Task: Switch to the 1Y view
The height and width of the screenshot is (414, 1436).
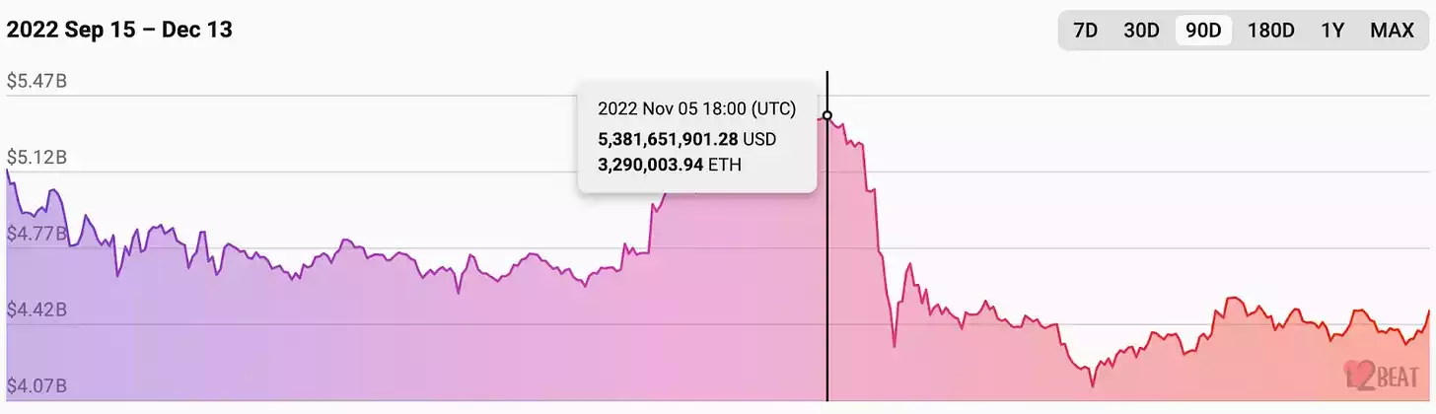Action: [1332, 31]
